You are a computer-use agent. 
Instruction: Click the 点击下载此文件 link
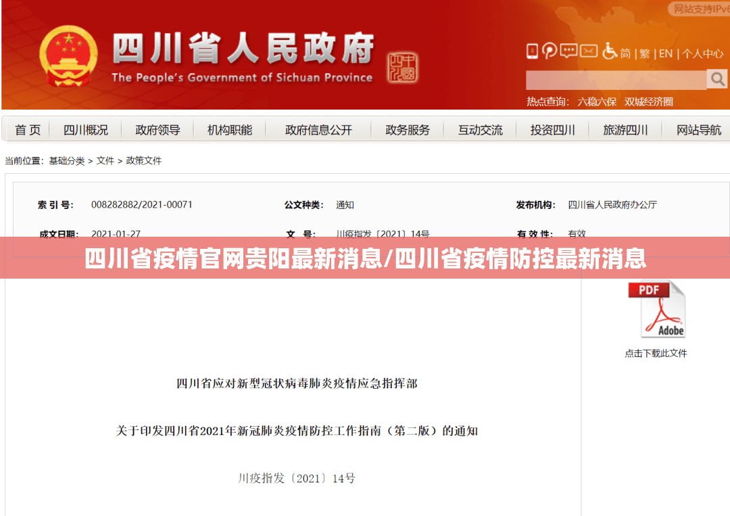tap(655, 353)
